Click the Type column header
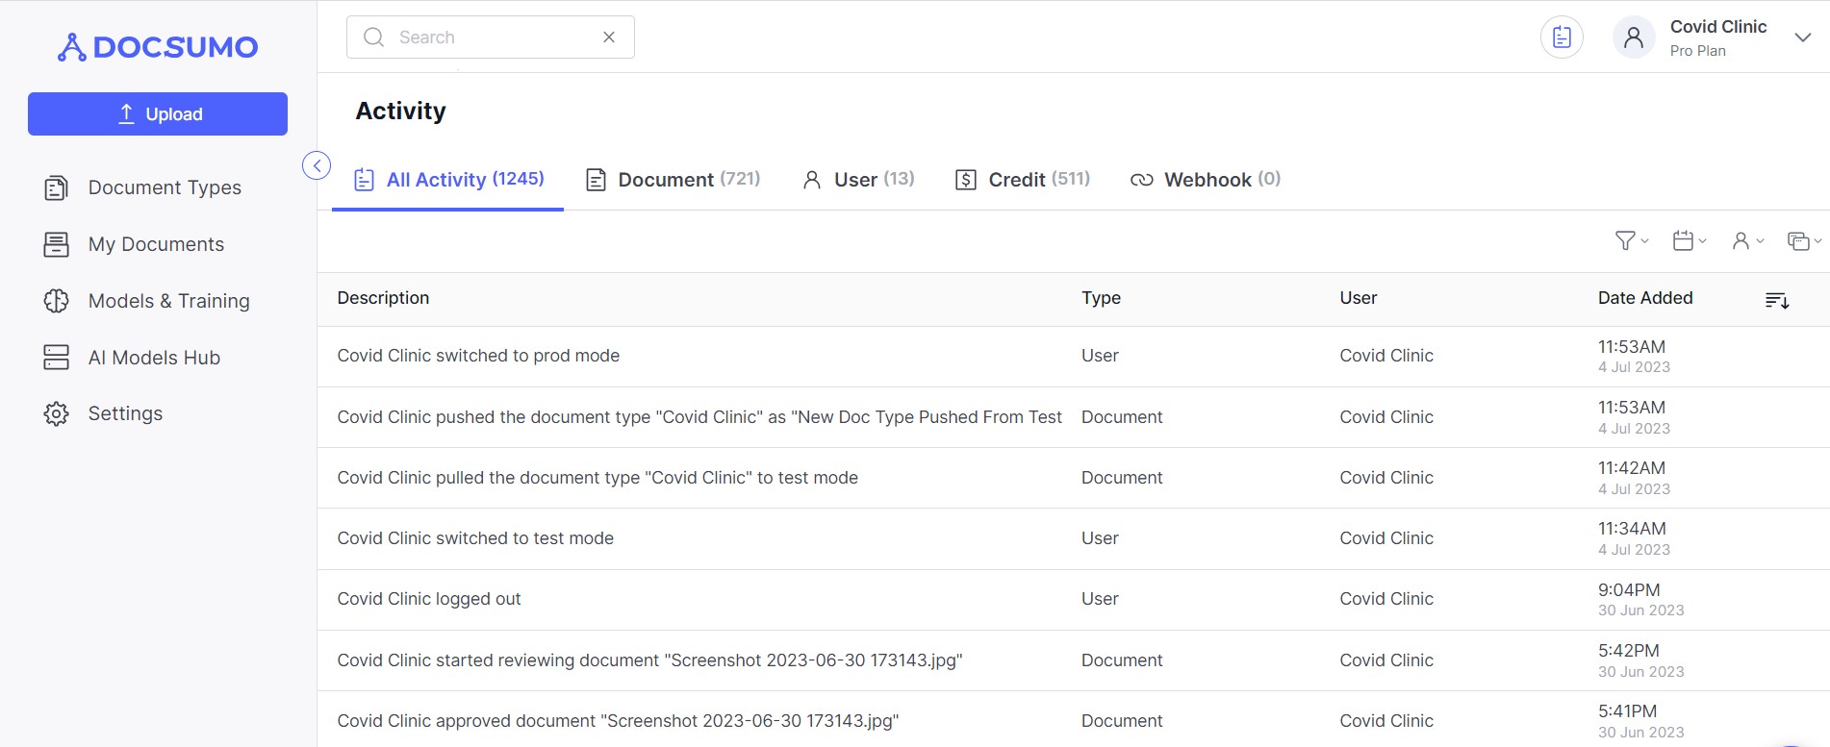Screen dimensions: 1830x747 click(1101, 298)
